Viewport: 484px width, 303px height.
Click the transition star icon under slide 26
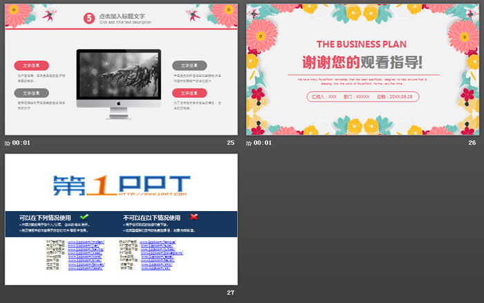coord(250,143)
